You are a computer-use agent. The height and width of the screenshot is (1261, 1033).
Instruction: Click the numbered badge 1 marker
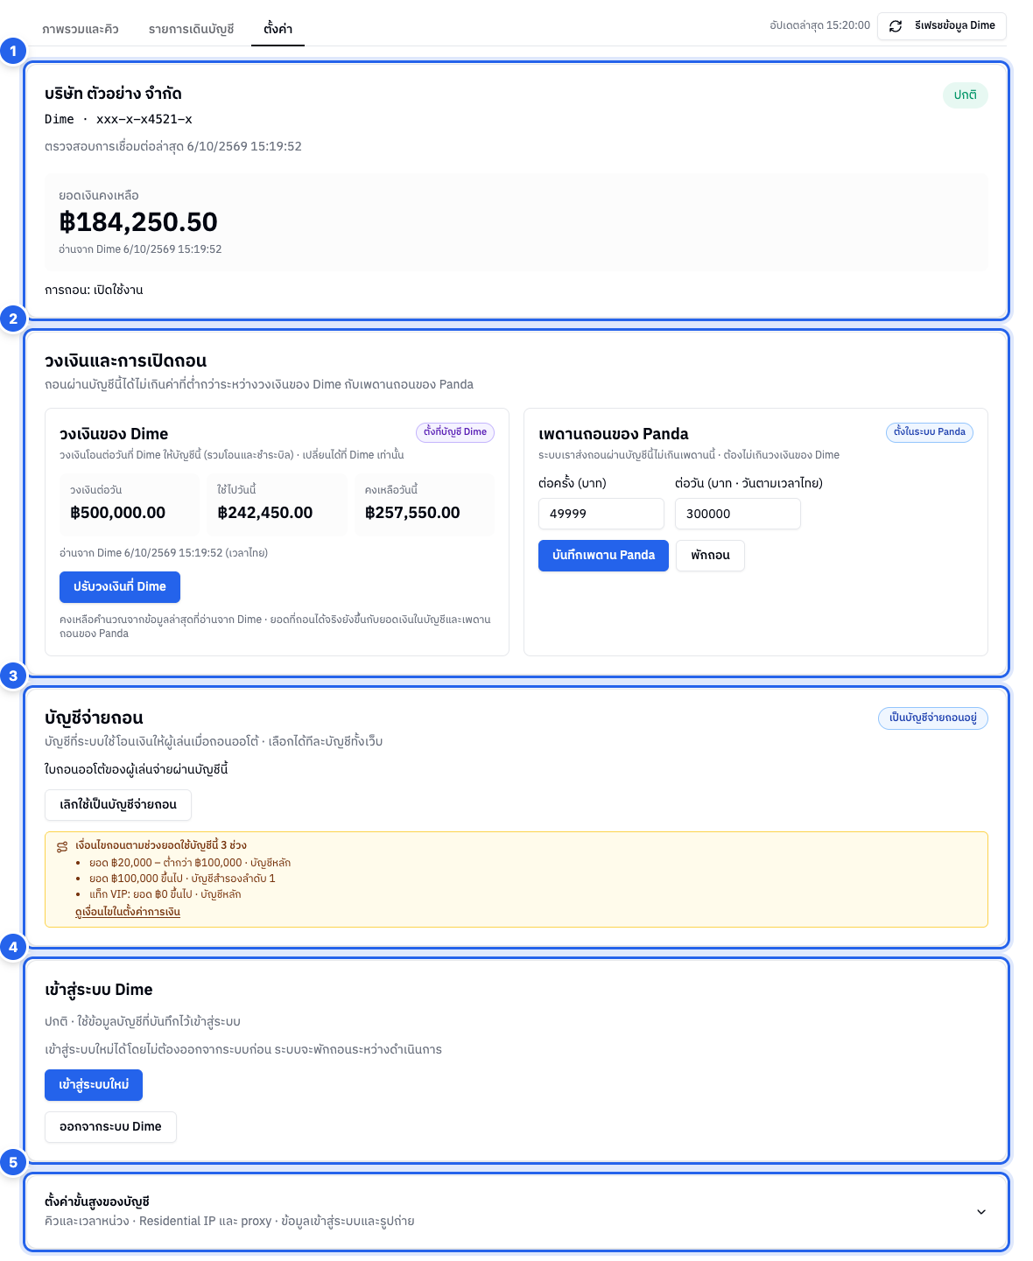click(13, 51)
